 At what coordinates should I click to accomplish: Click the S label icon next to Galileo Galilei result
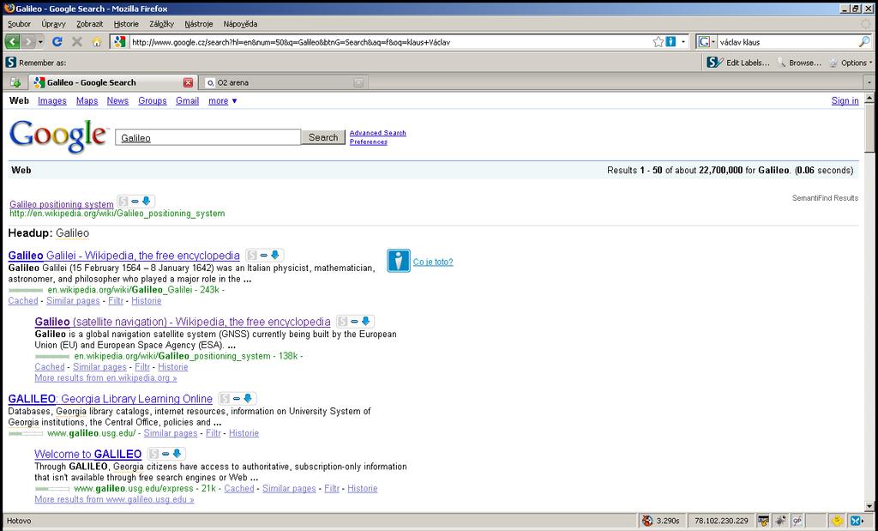252,256
